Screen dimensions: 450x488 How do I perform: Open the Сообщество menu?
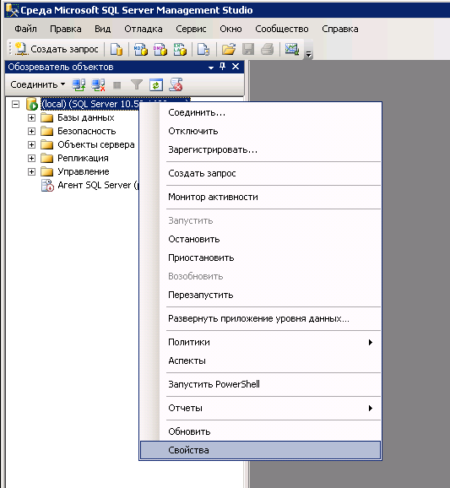(282, 29)
